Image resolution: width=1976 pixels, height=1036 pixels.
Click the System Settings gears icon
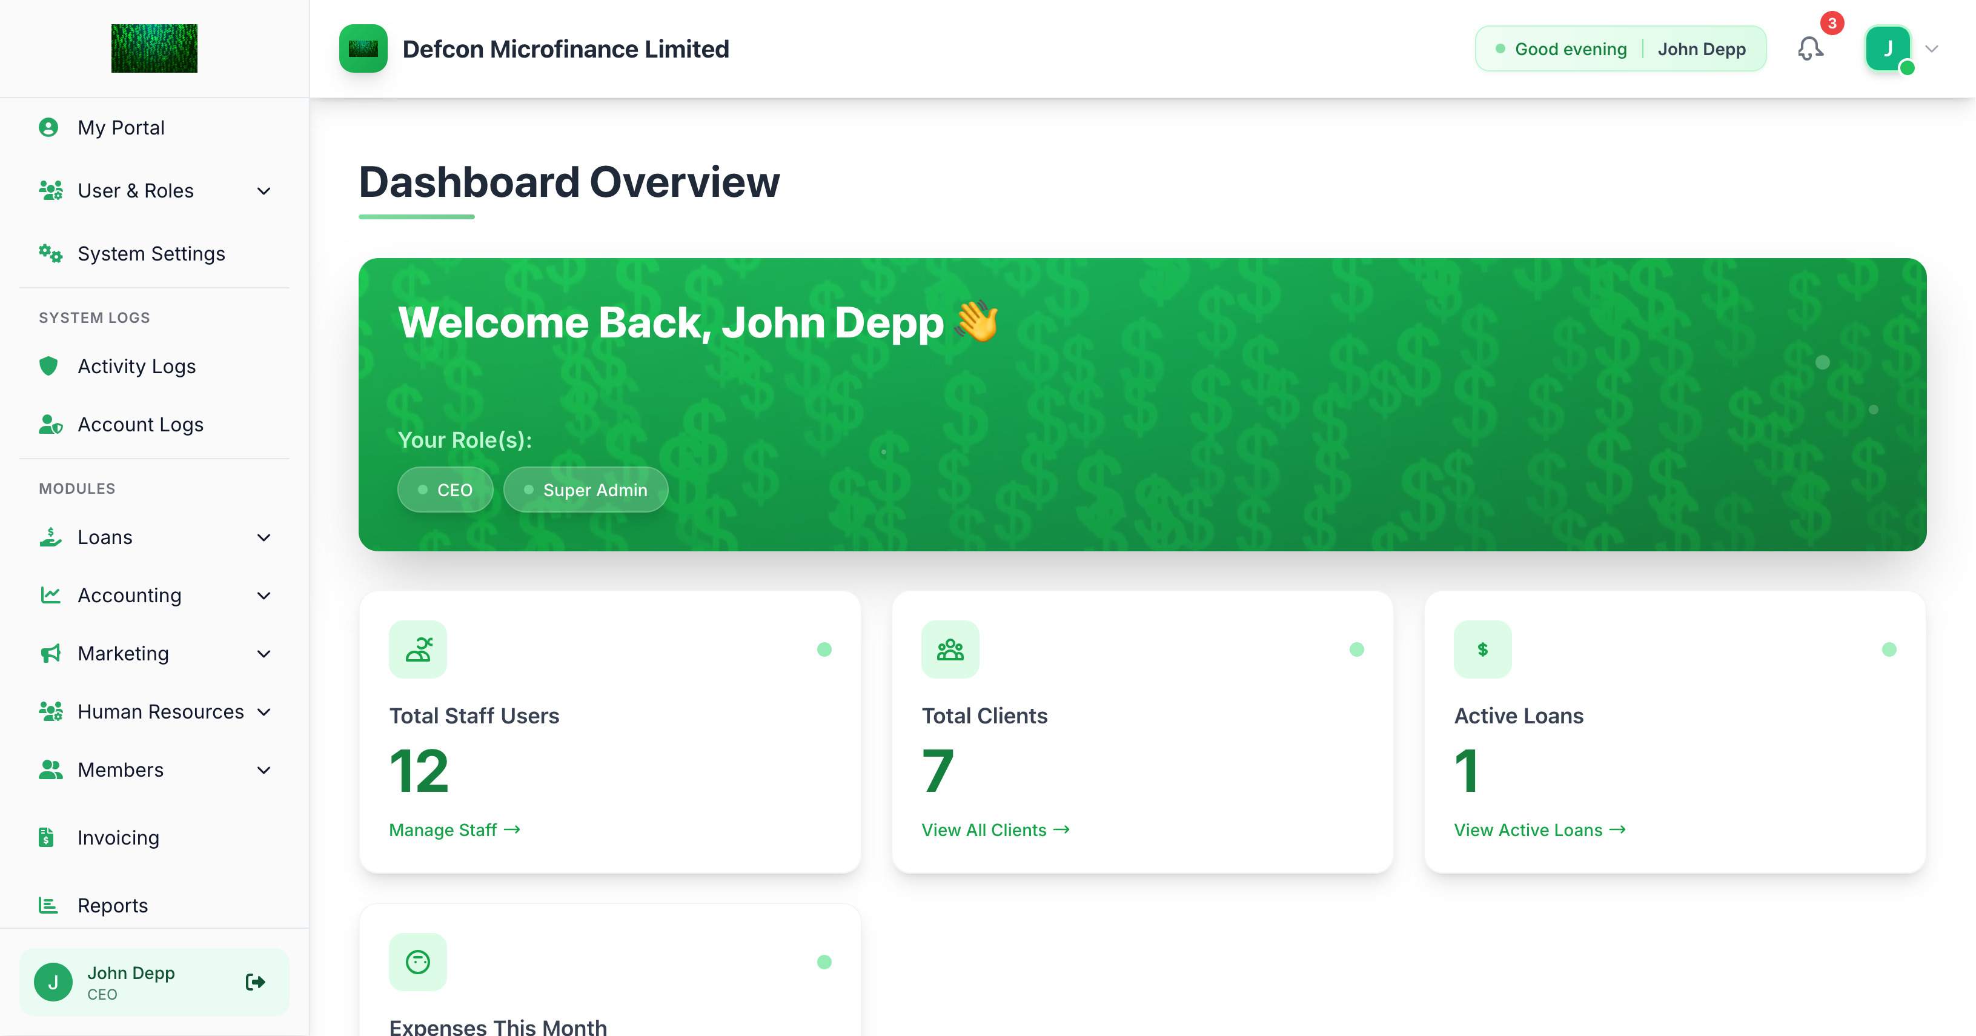(x=51, y=253)
